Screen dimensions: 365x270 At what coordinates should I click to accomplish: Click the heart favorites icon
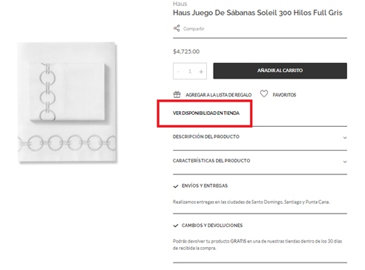pos(264,94)
